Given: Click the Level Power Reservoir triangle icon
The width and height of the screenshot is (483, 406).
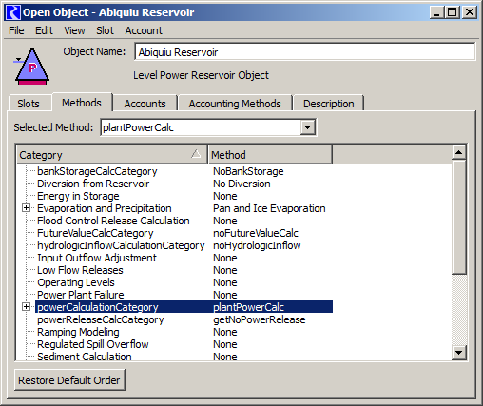Looking at the screenshot, I should tap(31, 67).
